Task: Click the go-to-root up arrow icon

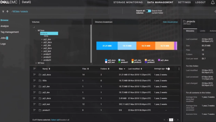Action: click(x=3, y=11)
